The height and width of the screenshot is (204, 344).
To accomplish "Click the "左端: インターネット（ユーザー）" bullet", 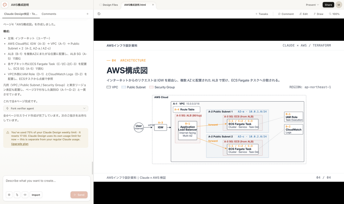I will (29, 38).
